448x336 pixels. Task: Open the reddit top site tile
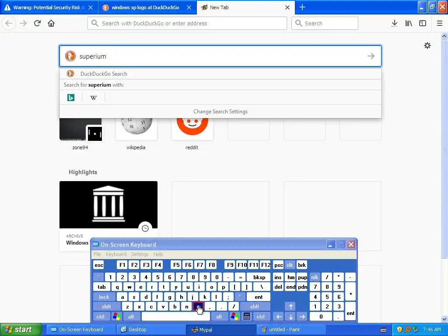tap(192, 133)
